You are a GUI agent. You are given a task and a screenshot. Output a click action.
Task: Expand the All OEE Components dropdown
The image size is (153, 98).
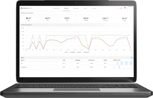click(x=27, y=25)
